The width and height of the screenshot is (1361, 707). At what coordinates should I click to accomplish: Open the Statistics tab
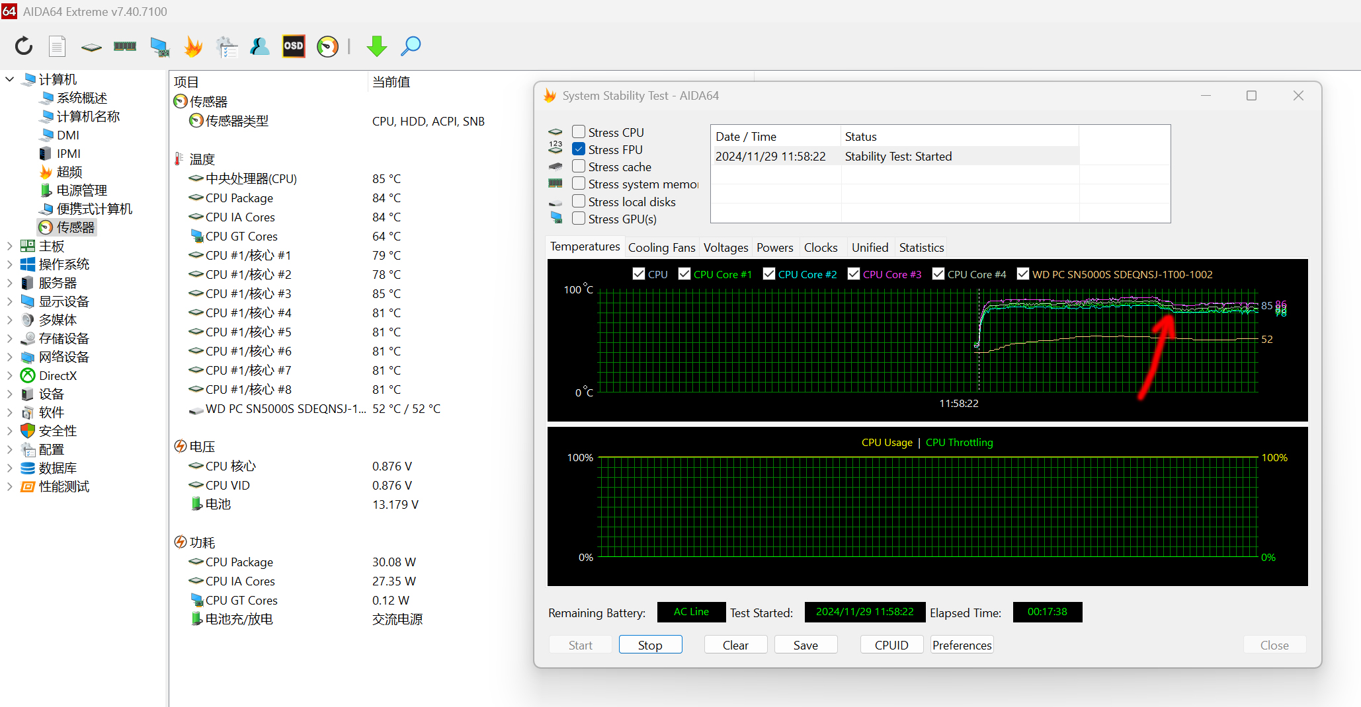pos(921,248)
